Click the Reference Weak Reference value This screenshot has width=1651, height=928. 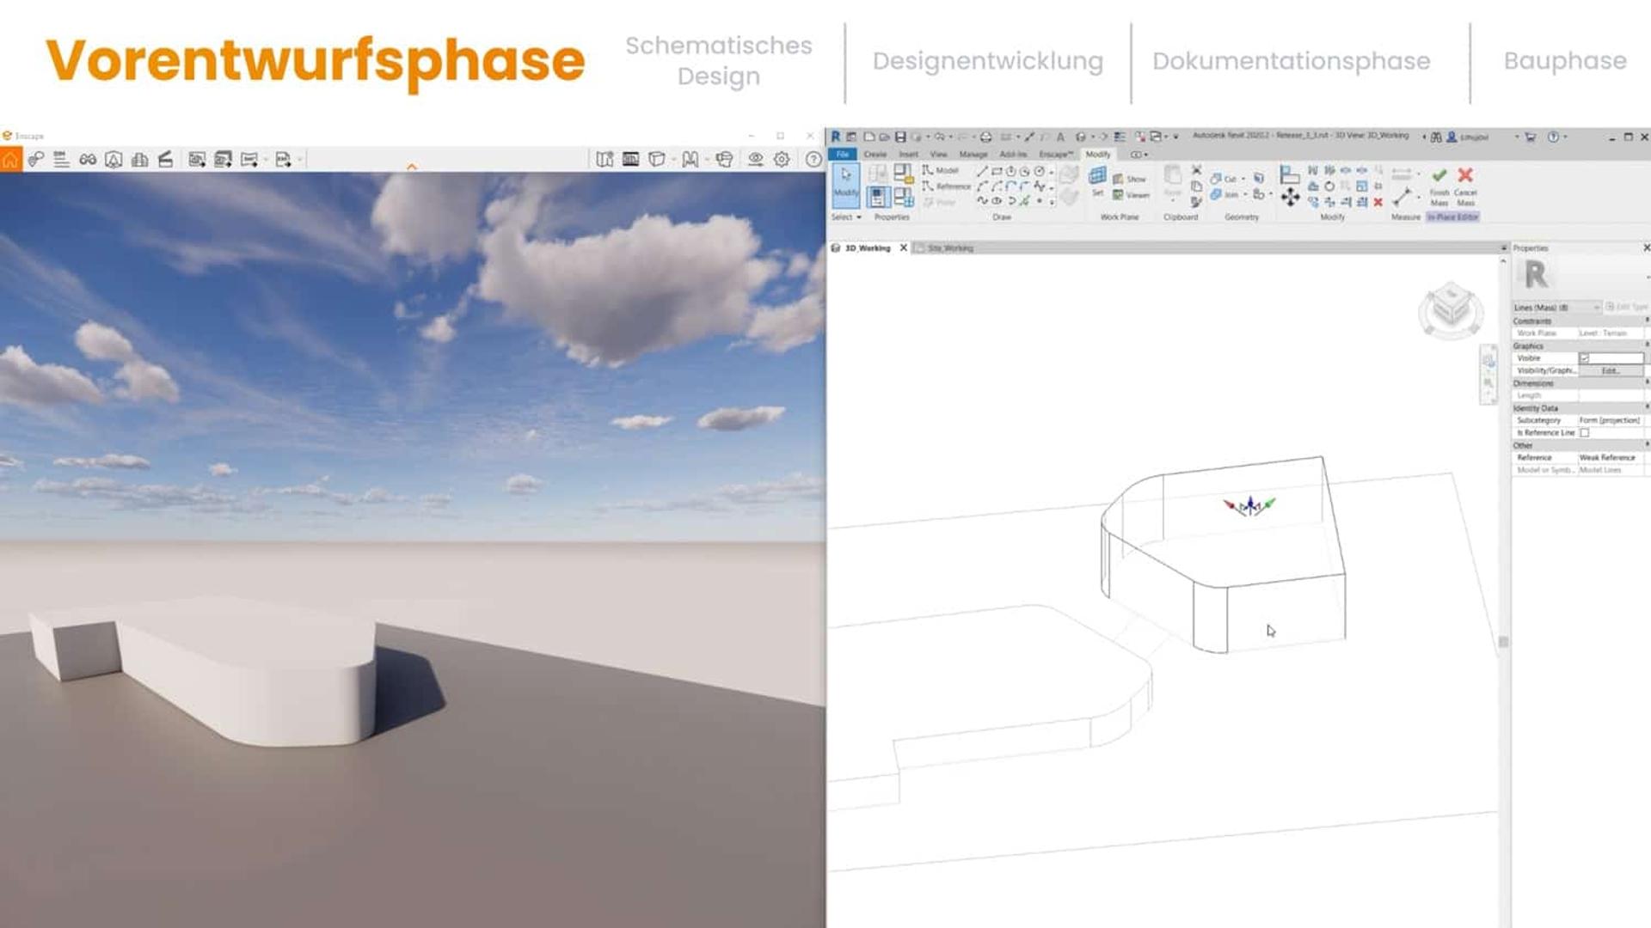tap(1607, 458)
